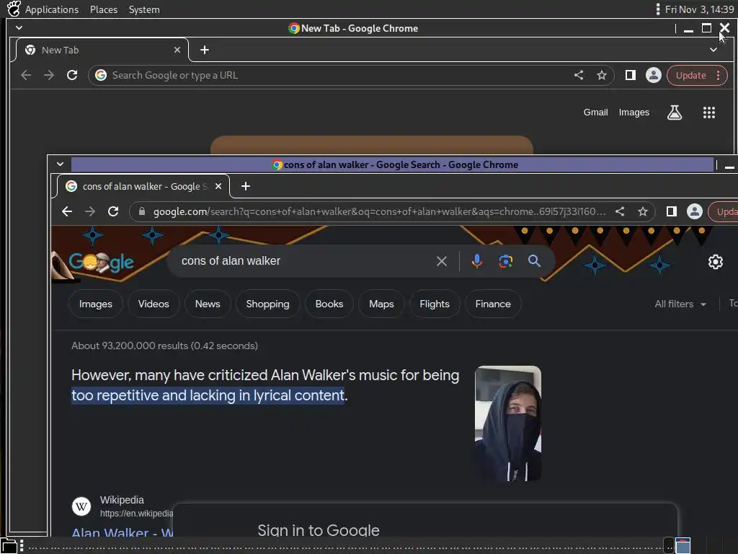Open the Gmail link

click(x=595, y=112)
